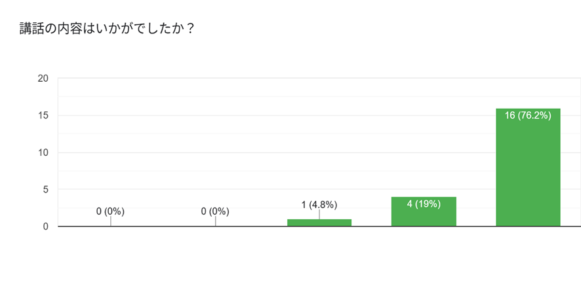The width and height of the screenshot is (581, 288).
Task: Click the 4 (19%) data label
Action: tap(424, 204)
